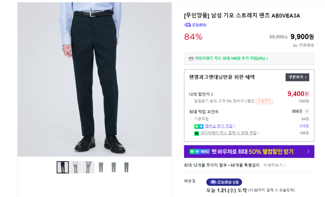
Task: Select the second beige pants model thumbnail
Action: [75, 167]
